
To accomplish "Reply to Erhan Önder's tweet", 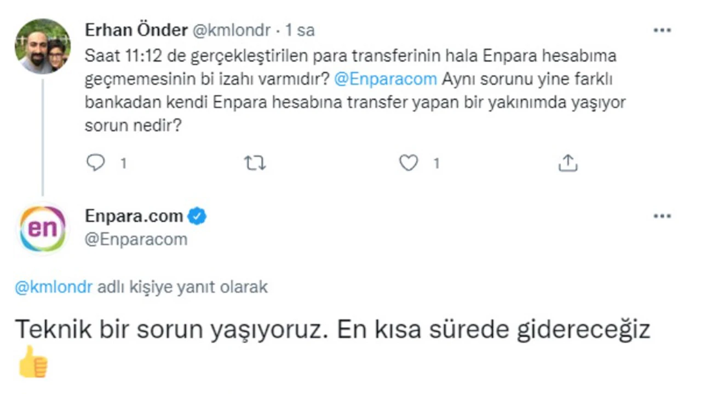I will click(x=96, y=163).
